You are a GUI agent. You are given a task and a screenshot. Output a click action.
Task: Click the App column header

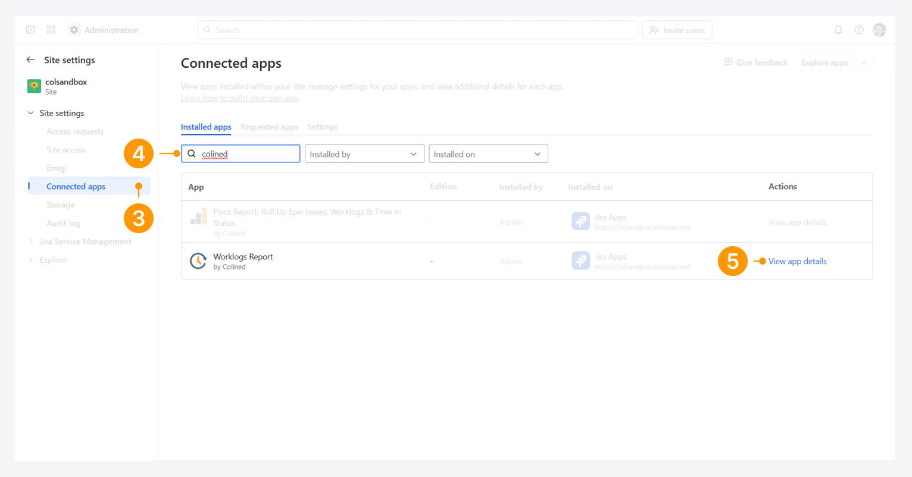tap(196, 187)
